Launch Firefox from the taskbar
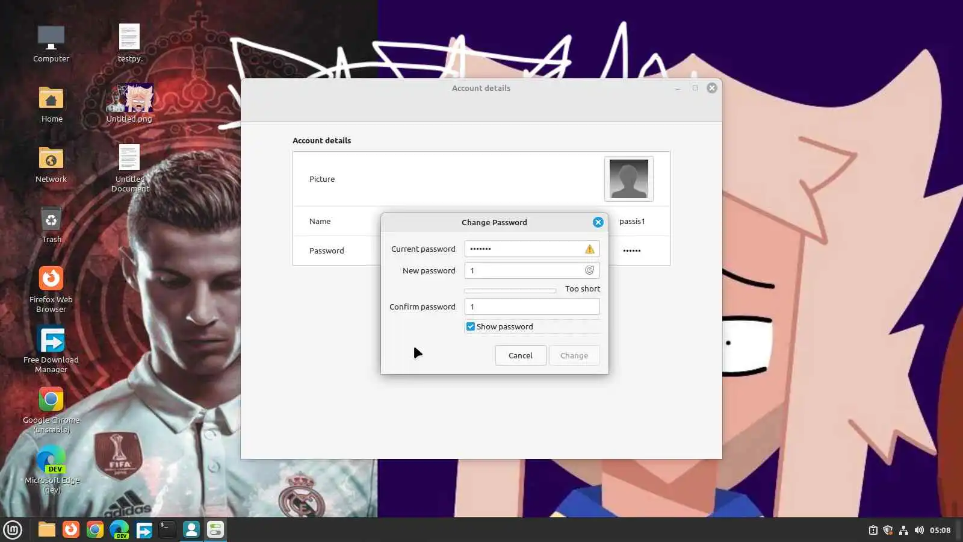The image size is (963, 542). click(x=71, y=529)
